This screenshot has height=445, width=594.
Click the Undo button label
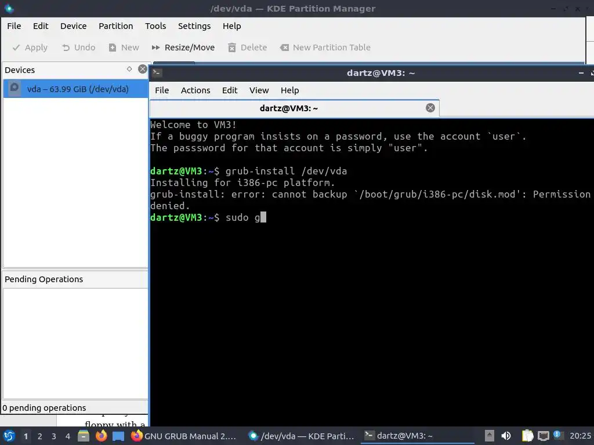pyautogui.click(x=85, y=48)
